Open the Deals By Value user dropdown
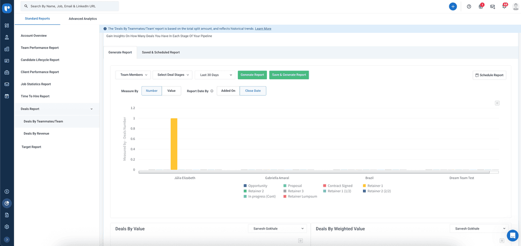Screen dimensions: 521x246 pos(277,228)
